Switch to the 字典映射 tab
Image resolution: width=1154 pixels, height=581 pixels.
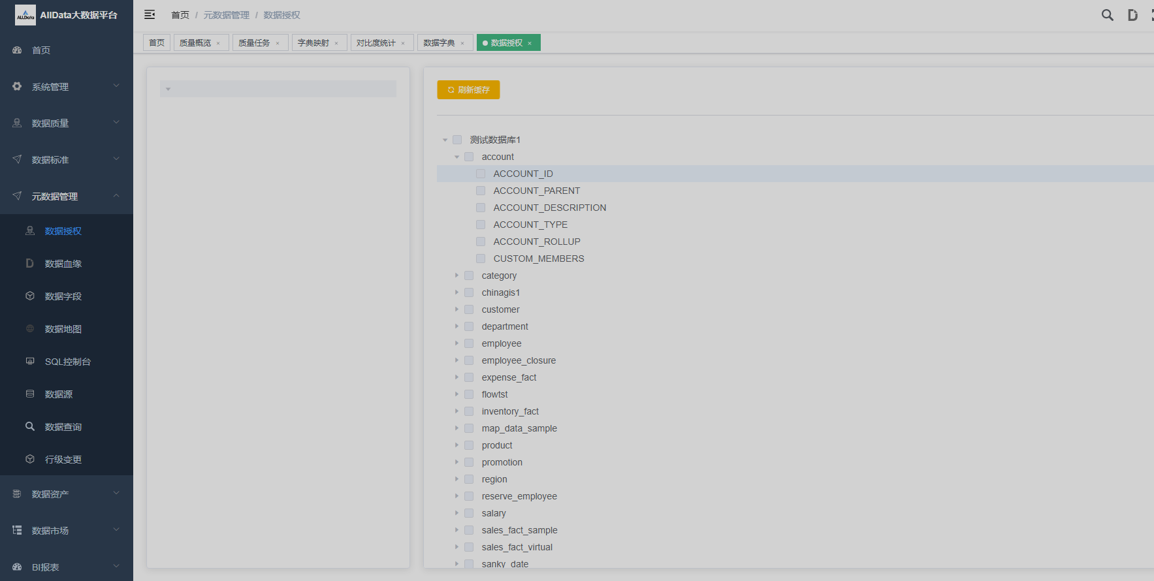313,43
